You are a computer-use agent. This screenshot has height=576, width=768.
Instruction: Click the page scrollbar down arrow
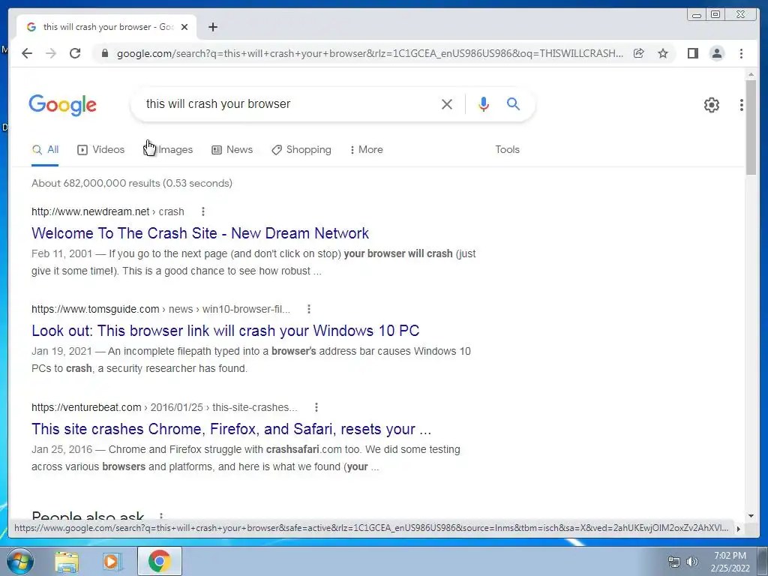(751, 516)
